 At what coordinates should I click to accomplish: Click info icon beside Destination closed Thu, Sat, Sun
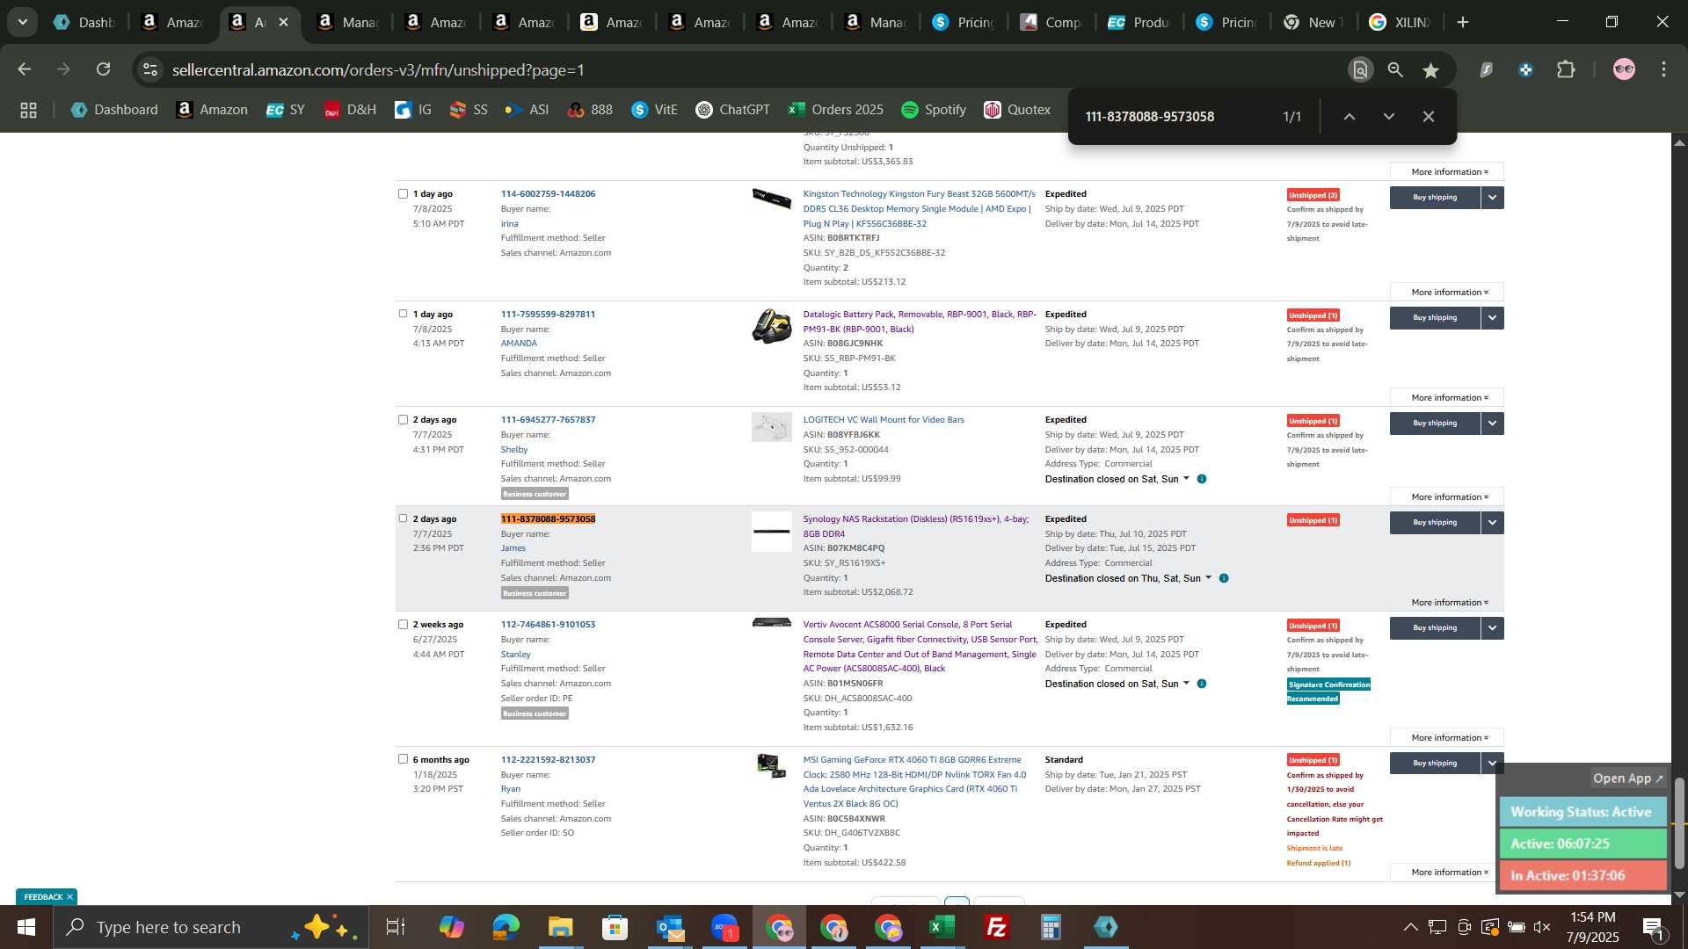point(1224,578)
